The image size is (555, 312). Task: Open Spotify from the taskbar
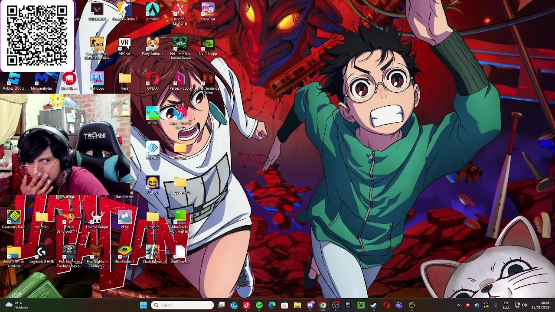(259, 305)
